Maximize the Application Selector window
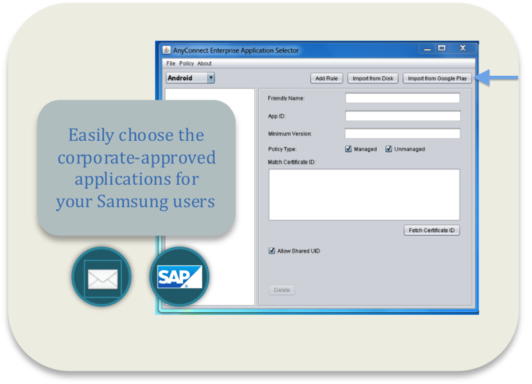Screen dimensions: 532x384 442,48
